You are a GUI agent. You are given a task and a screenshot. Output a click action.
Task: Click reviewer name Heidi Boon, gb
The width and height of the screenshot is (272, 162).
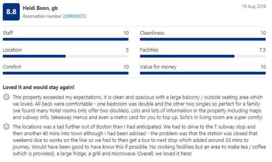tap(41, 8)
